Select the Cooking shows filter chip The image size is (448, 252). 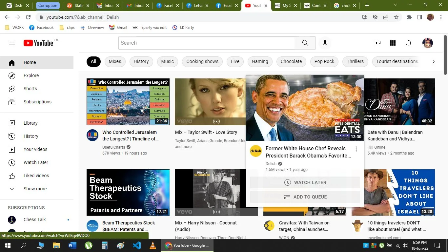202,61
